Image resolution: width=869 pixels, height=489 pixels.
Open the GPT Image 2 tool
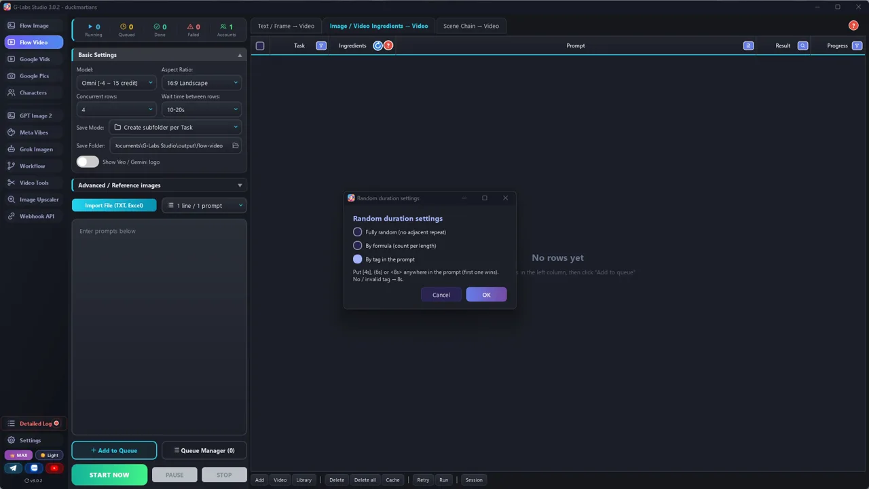click(34, 115)
